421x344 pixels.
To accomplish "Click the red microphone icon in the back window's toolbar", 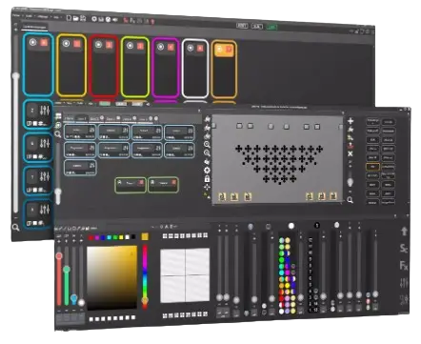I will 152,22.
